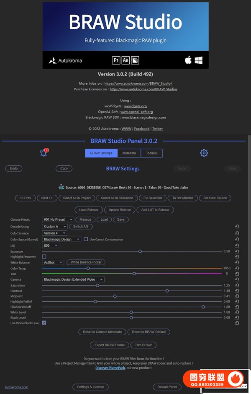Open the ISO 800 dropdown
The width and height of the screenshot is (251, 394).
pos(51,245)
